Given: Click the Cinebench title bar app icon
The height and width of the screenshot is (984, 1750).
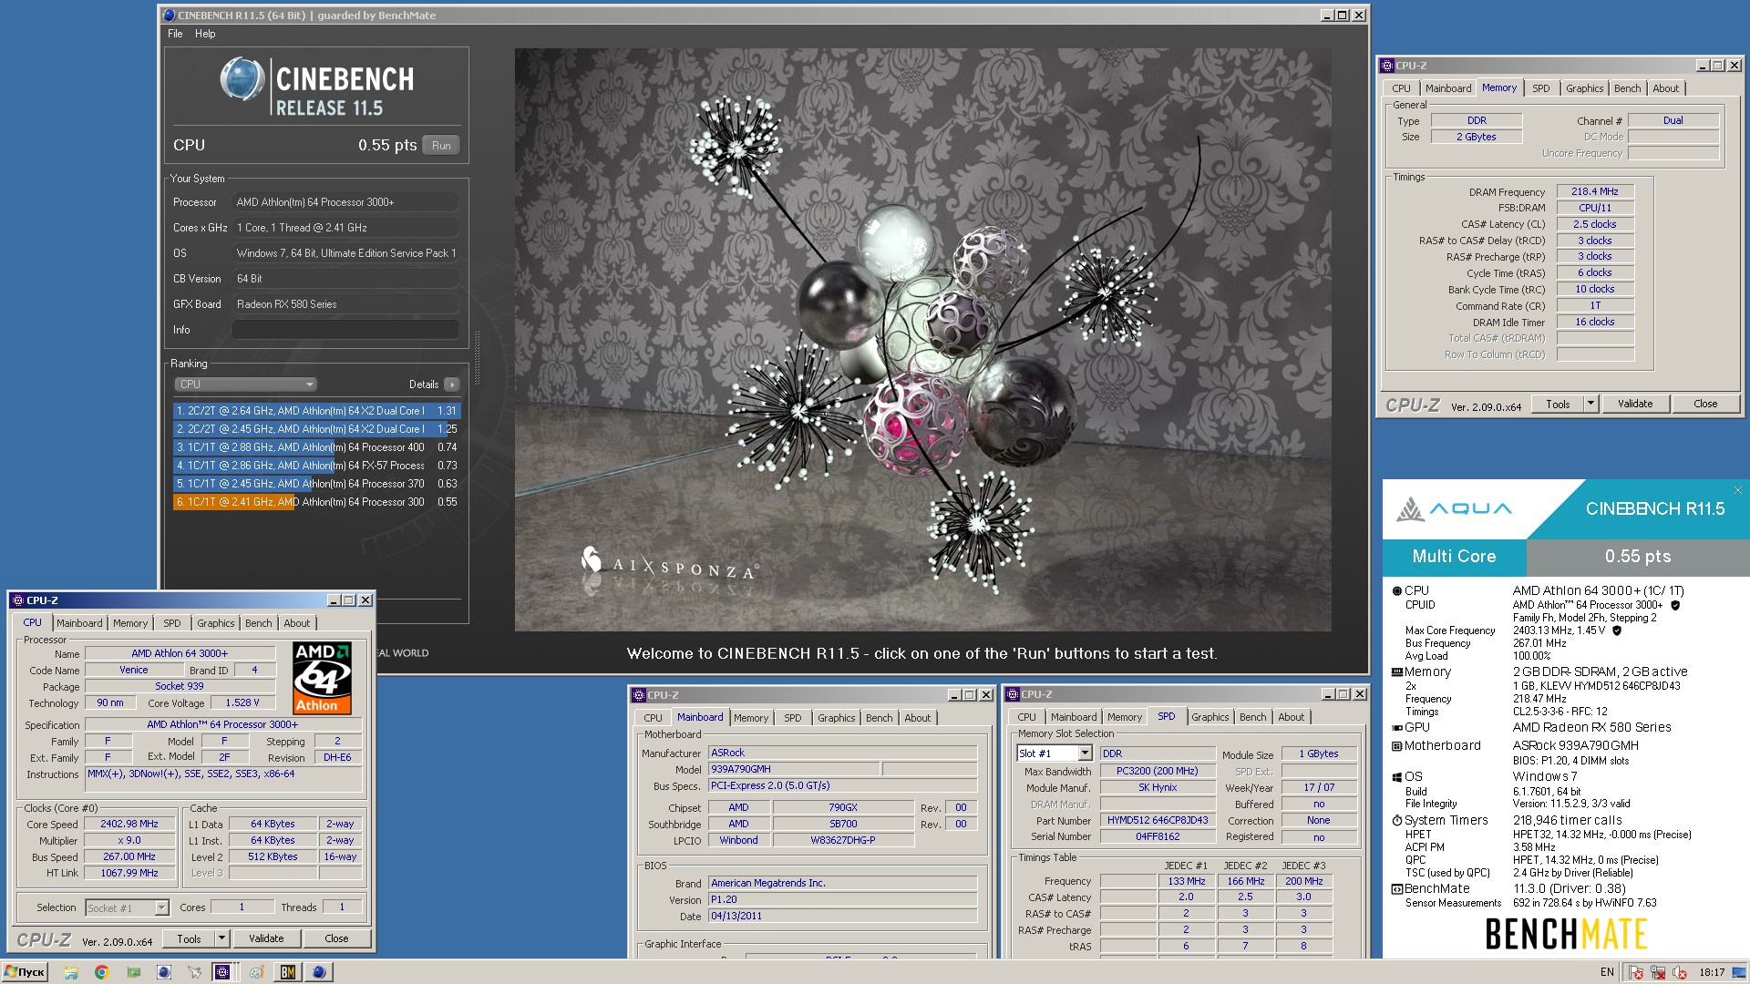Looking at the screenshot, I should (169, 15).
